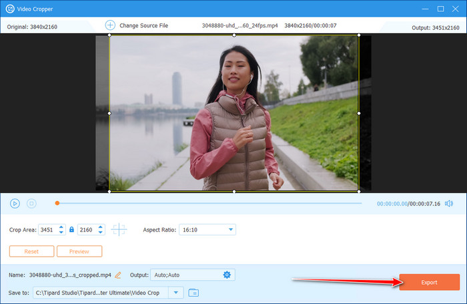
Task: Click the Change Source File label
Action: 144,25
